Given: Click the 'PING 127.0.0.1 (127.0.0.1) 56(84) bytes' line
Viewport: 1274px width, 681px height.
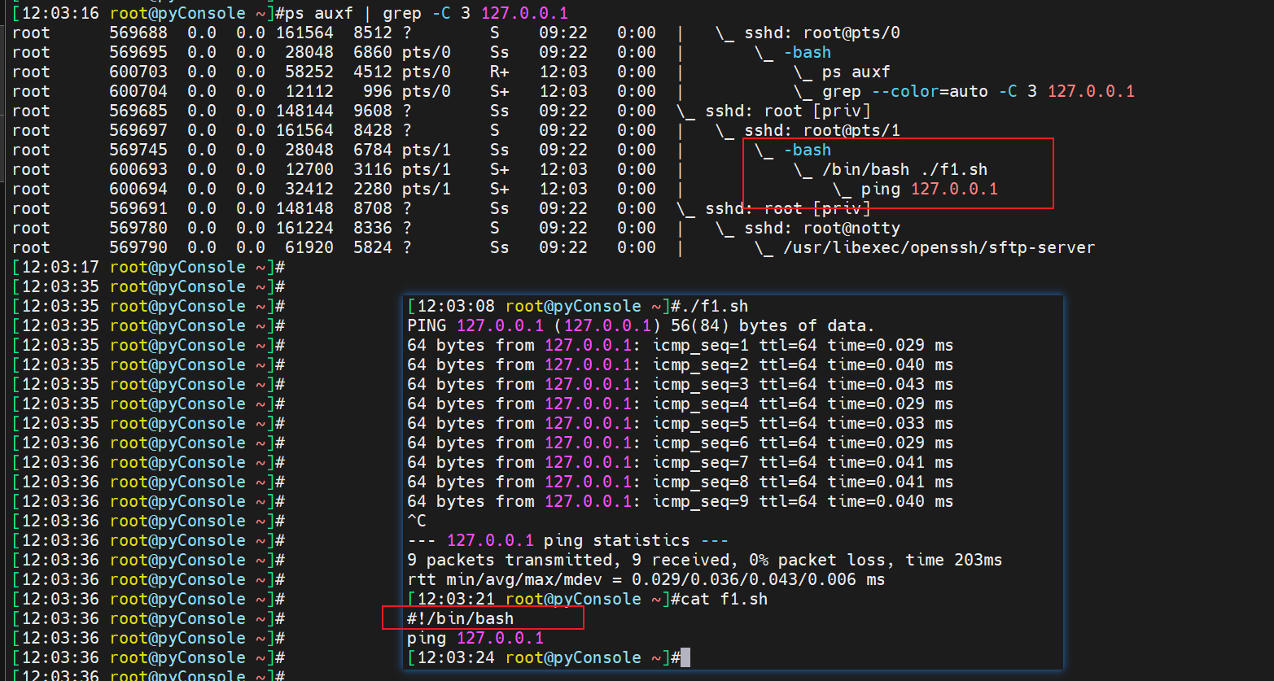Looking at the screenshot, I should tap(641, 325).
